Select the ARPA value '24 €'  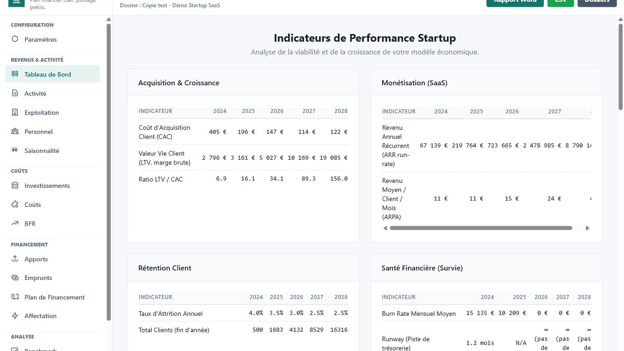[x=554, y=199]
